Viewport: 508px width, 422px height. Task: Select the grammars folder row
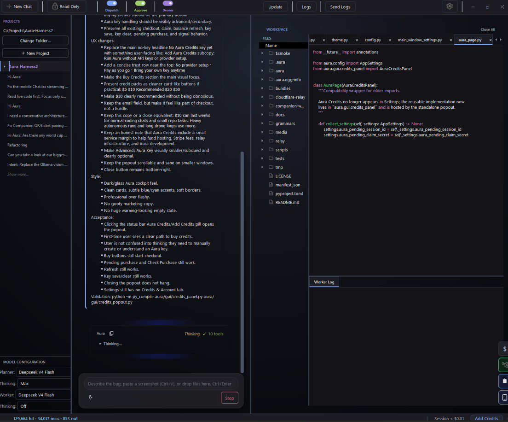tap(283, 123)
